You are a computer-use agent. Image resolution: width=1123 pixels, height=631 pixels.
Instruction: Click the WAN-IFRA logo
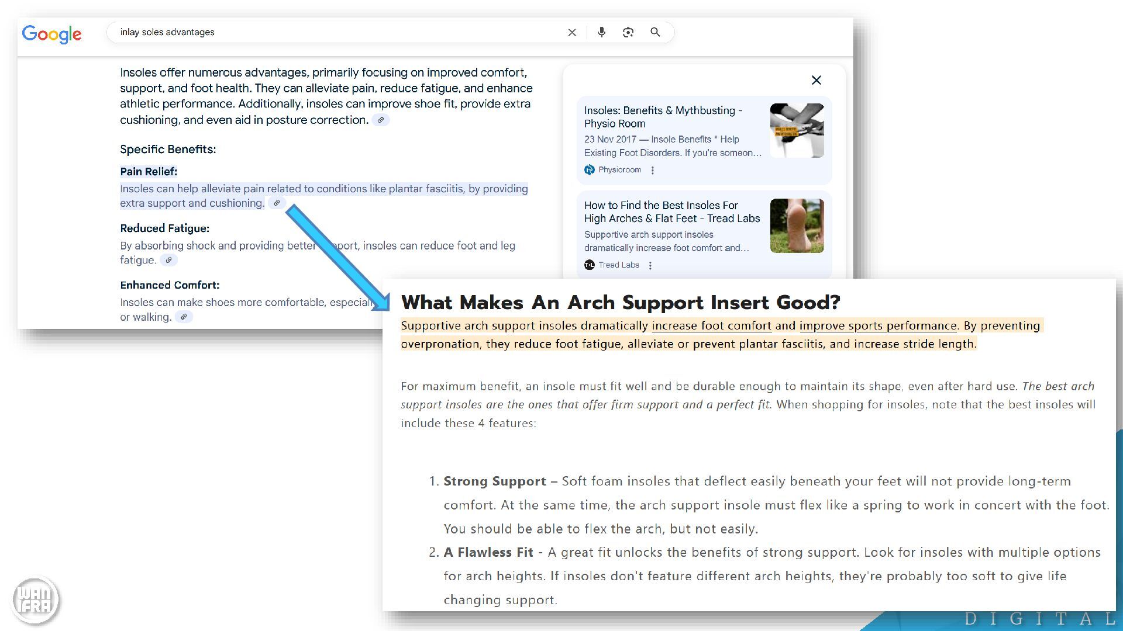pos(35,599)
